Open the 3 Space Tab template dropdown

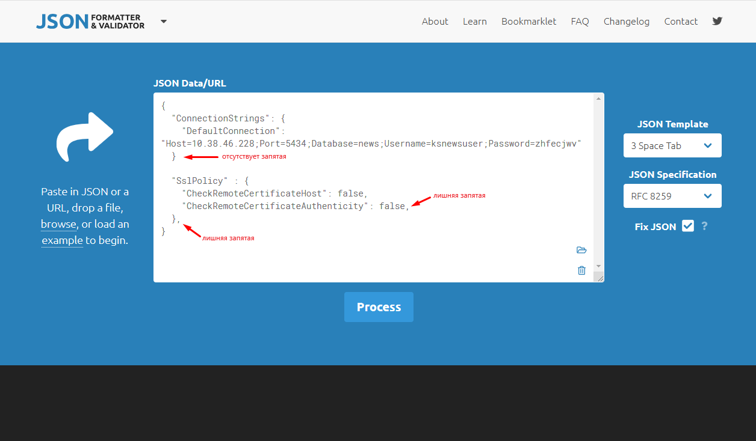pos(672,145)
